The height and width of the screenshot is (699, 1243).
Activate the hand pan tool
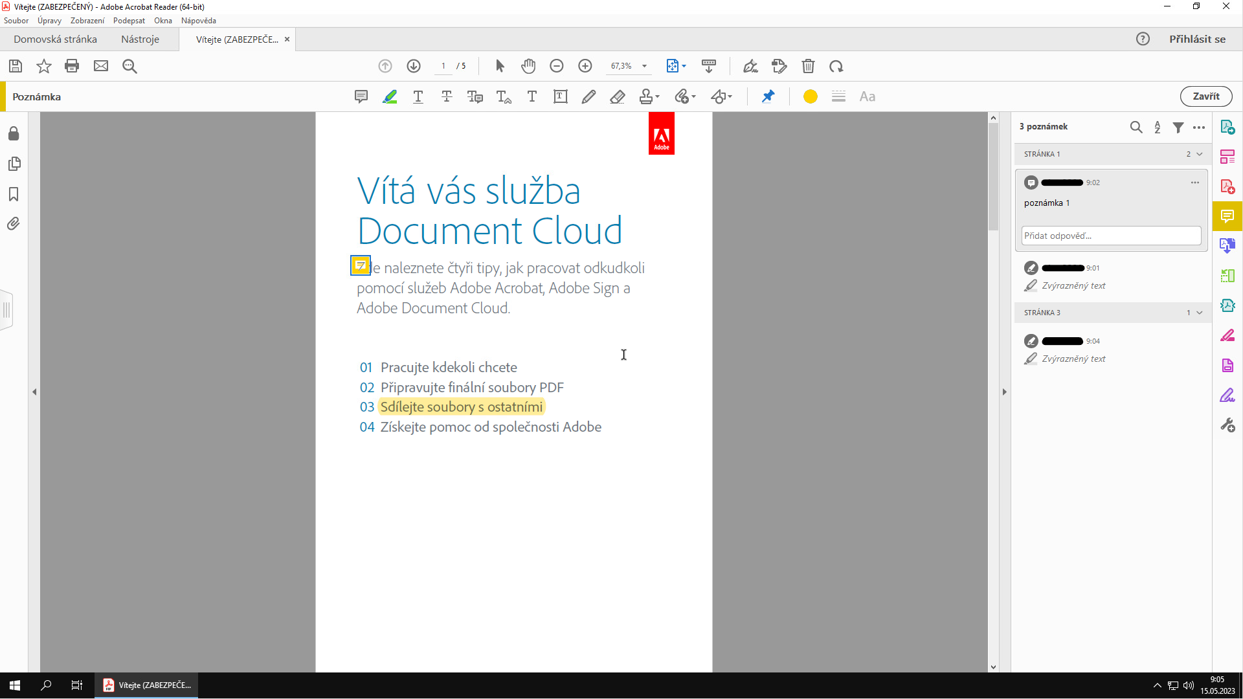528,66
